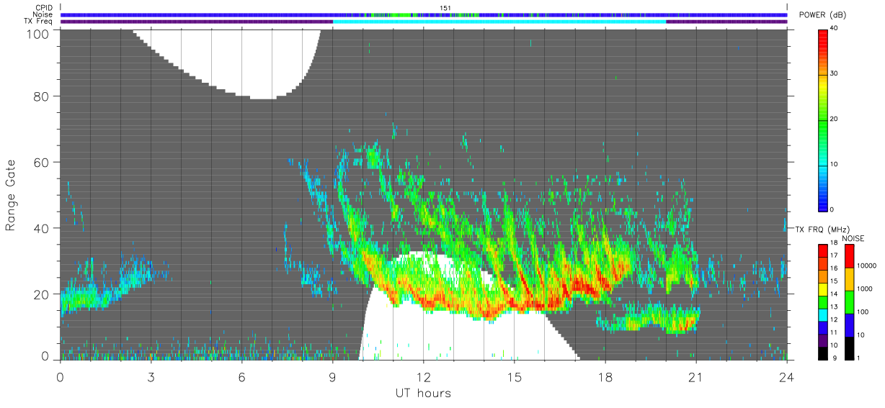This screenshot has height=408, width=885.
Task: Click the purple 10-11 MHz TX frequency swatch
Action: (x=823, y=341)
